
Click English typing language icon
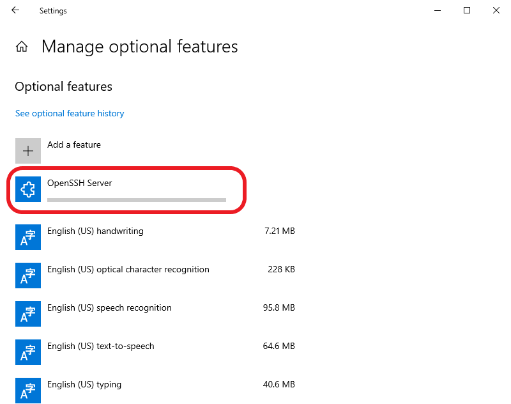click(x=28, y=391)
